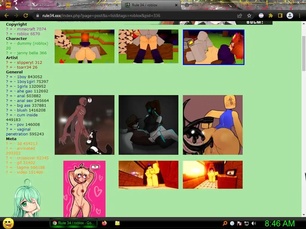
Task: Open the roblox tag link
Action: pyautogui.click(x=23, y=34)
